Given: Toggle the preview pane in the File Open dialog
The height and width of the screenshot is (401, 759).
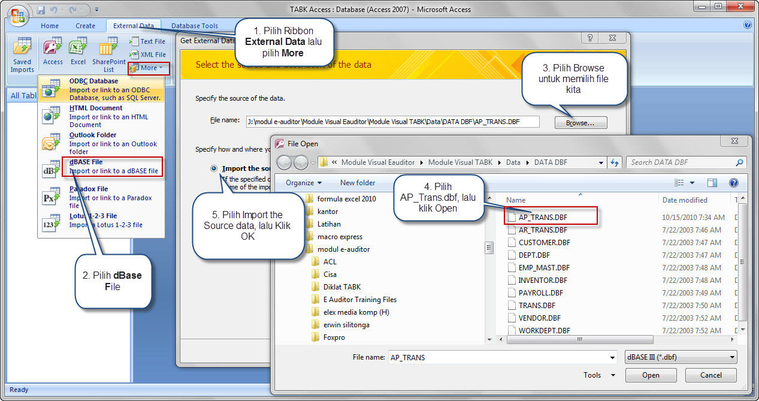Looking at the screenshot, I should click(x=711, y=183).
